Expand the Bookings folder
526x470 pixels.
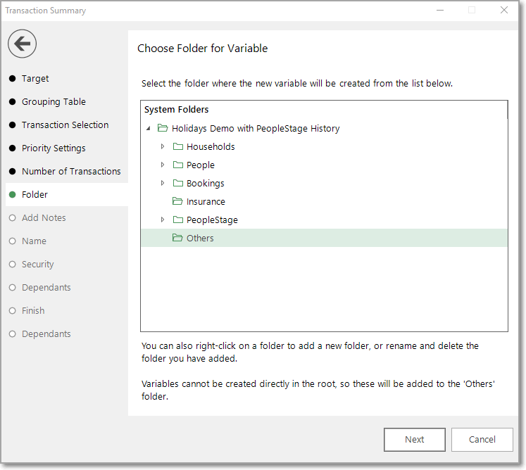(163, 183)
